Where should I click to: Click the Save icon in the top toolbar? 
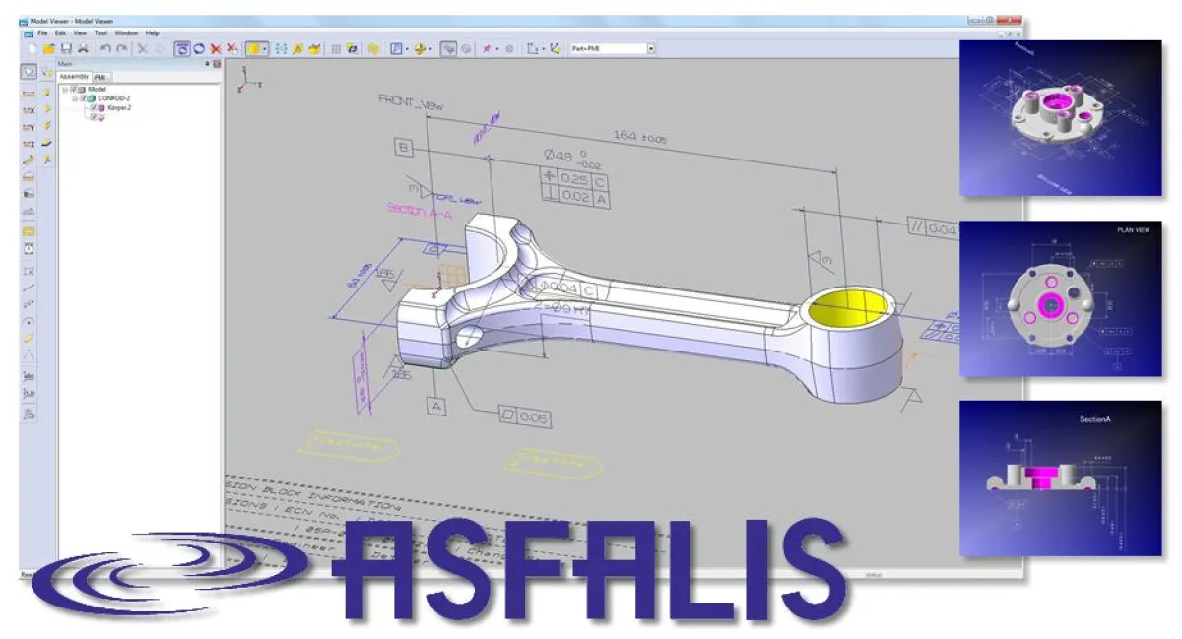point(66,48)
